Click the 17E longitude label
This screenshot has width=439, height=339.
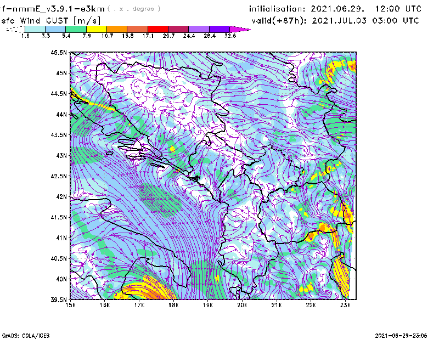139,305
